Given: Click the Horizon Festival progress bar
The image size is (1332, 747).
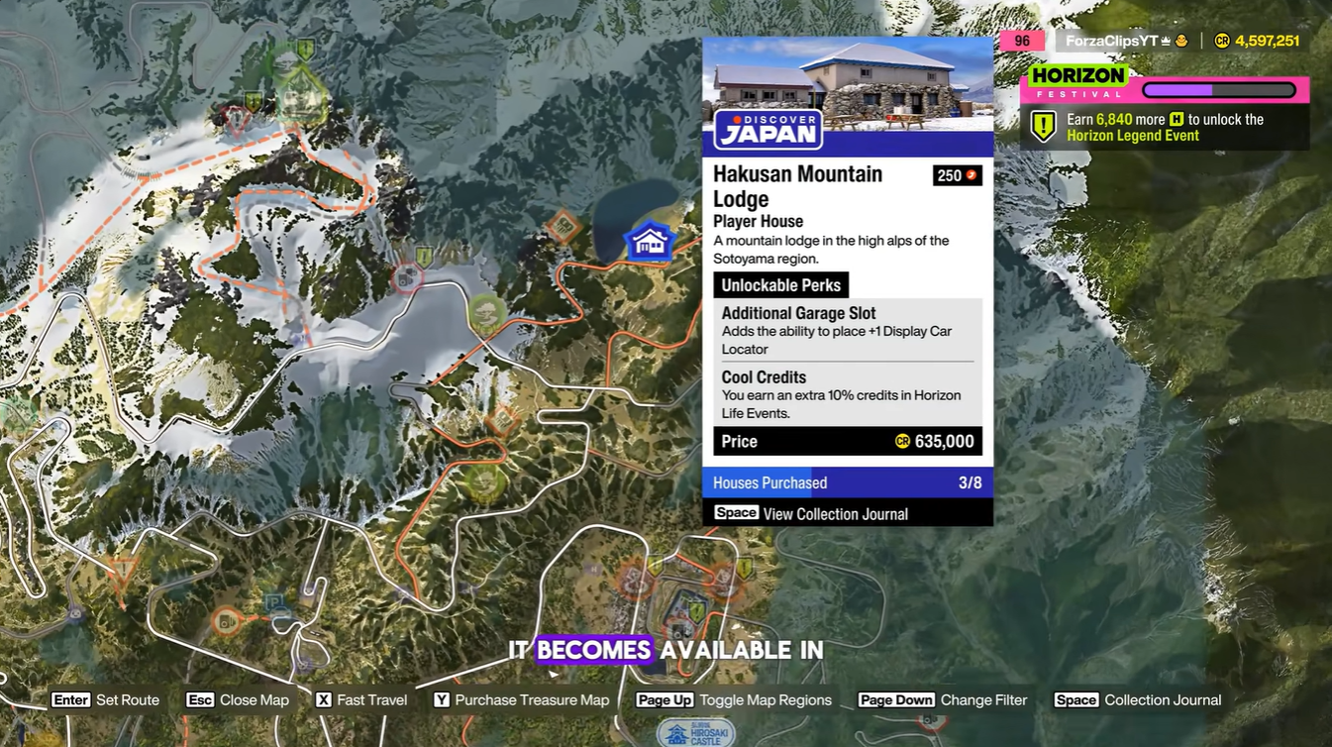Looking at the screenshot, I should tap(1219, 90).
